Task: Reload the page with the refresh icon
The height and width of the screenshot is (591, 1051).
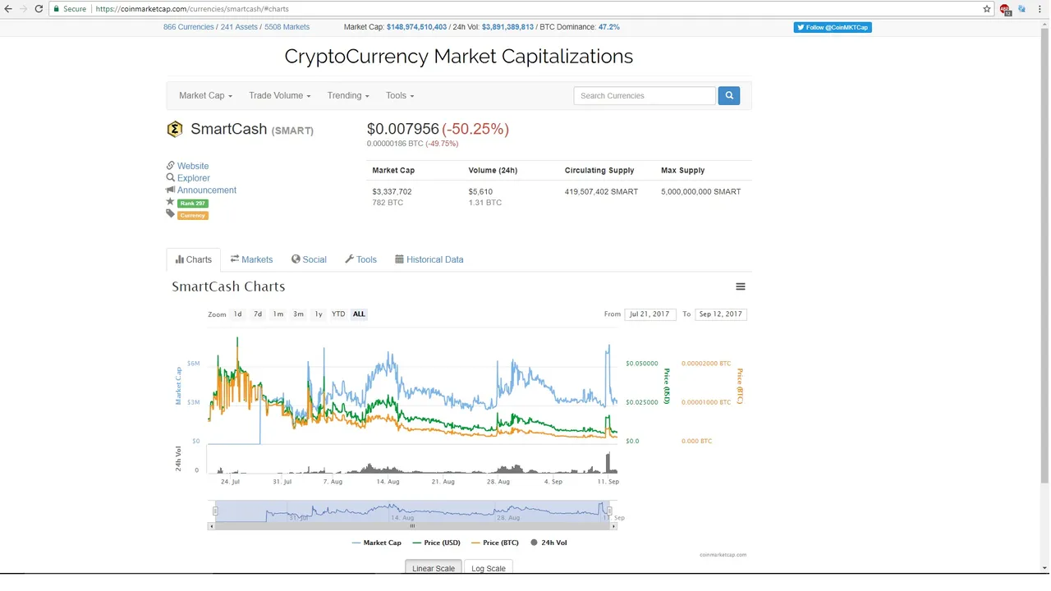Action: point(39,8)
